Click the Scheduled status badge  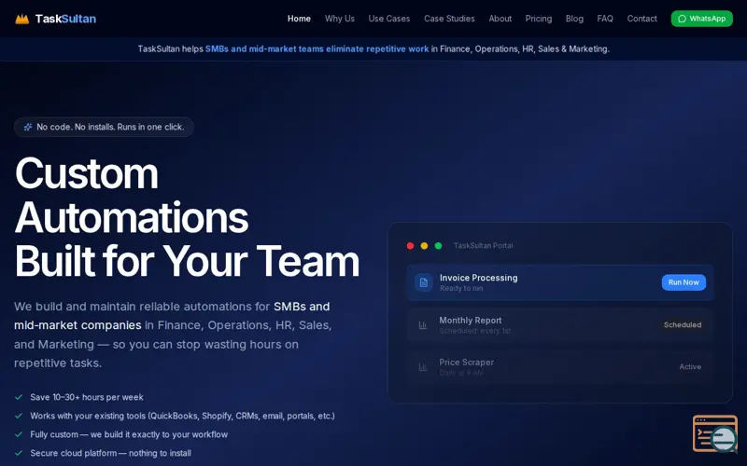click(x=683, y=324)
